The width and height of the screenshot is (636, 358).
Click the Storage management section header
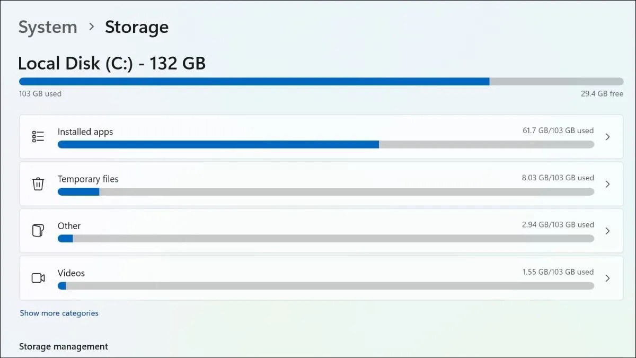point(64,346)
